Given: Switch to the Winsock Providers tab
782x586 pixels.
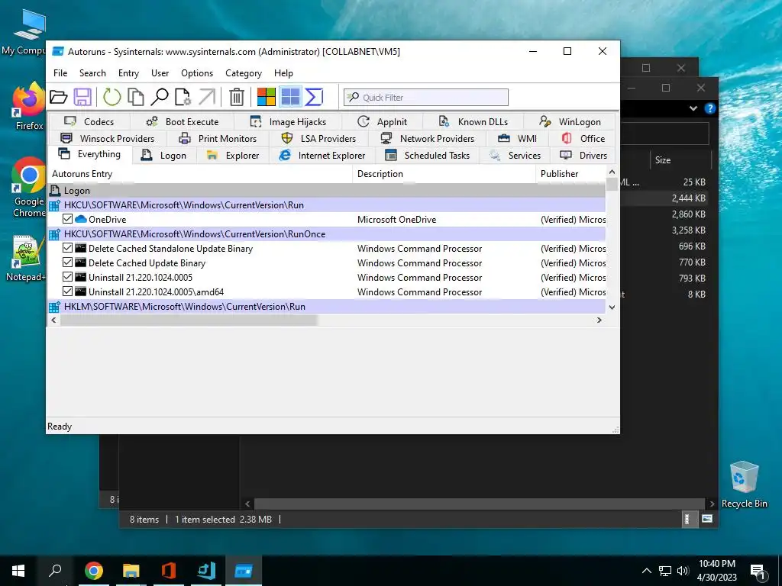Looking at the screenshot, I should [x=107, y=139].
